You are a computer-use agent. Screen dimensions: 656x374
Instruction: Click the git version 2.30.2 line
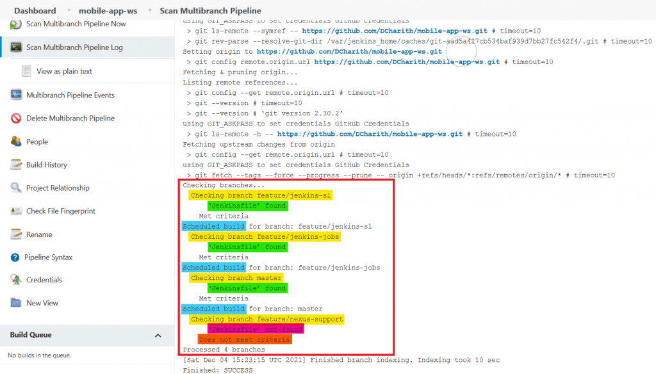click(x=265, y=113)
